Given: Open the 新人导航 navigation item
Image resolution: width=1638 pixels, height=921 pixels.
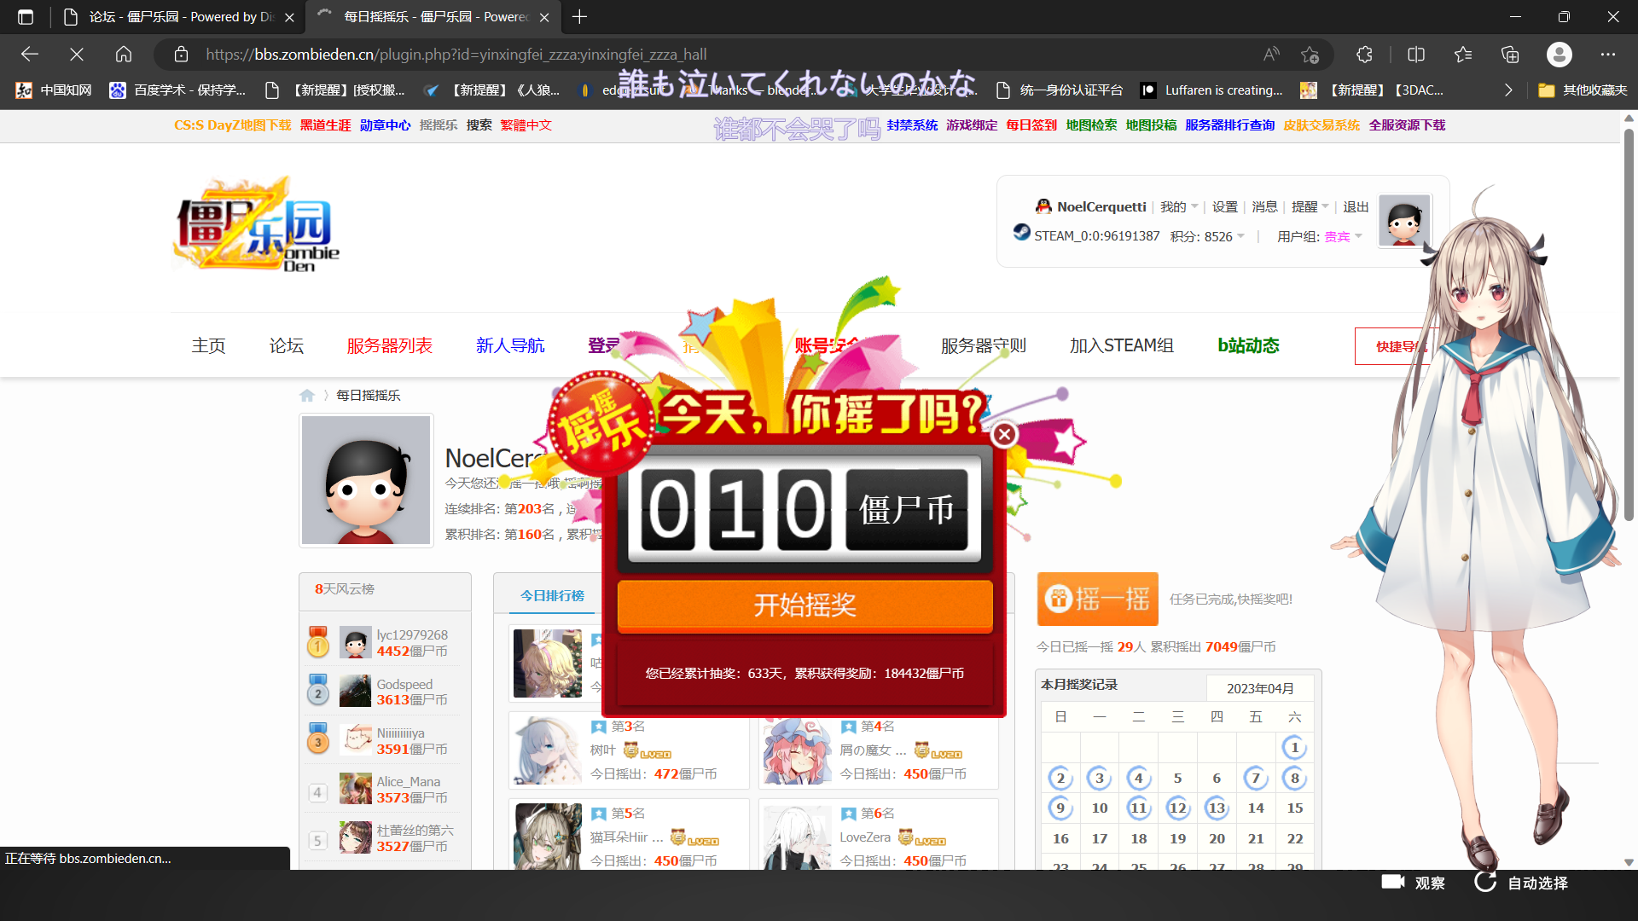Looking at the screenshot, I should point(510,345).
